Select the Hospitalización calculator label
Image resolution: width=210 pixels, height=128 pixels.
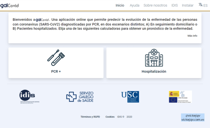154,72
